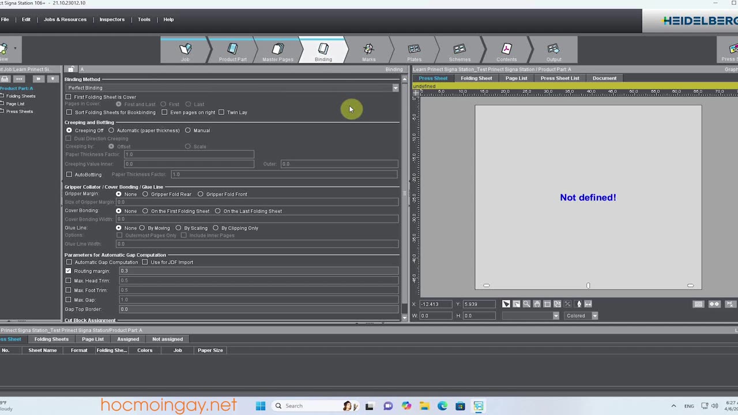Screen dimensions: 738x415
Task: Show hidden system tray icons chevron
Action: tap(673, 406)
